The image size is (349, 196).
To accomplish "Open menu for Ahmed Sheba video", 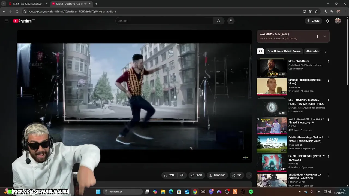I will [x=328, y=120].
